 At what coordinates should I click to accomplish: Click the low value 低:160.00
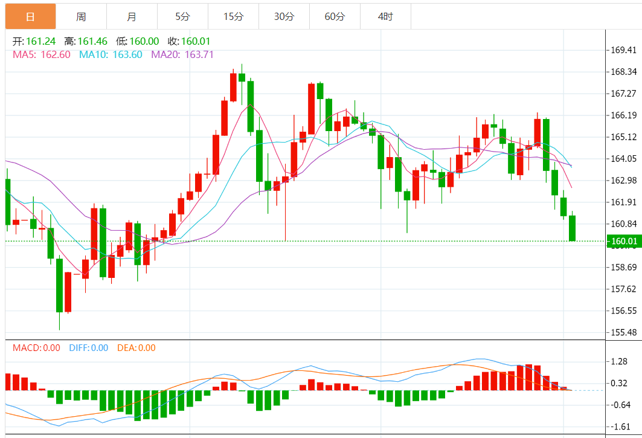[137, 41]
